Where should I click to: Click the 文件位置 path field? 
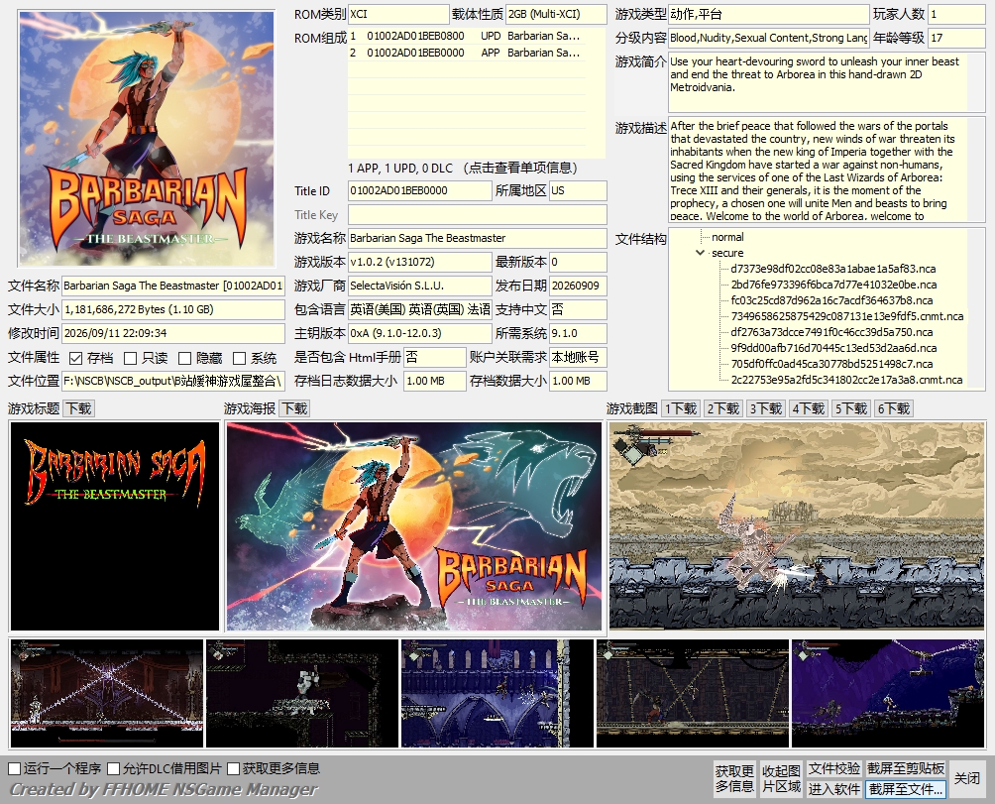tap(173, 382)
